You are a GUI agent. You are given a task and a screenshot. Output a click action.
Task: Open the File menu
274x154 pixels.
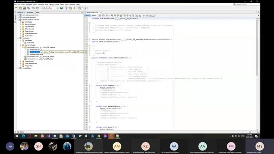pos(15,4)
